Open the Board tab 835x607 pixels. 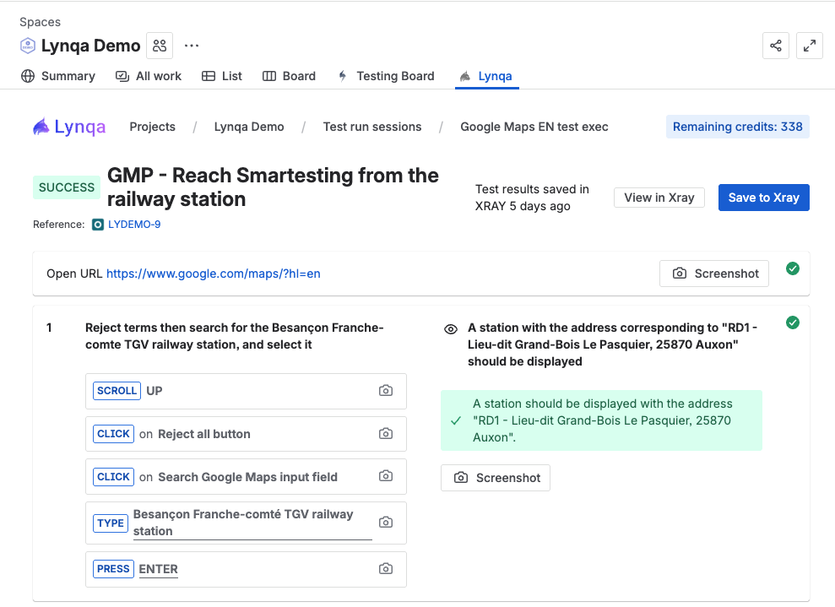coord(290,76)
